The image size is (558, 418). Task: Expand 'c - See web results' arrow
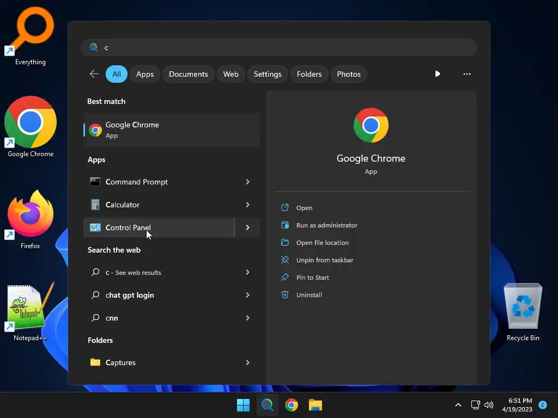coord(248,272)
